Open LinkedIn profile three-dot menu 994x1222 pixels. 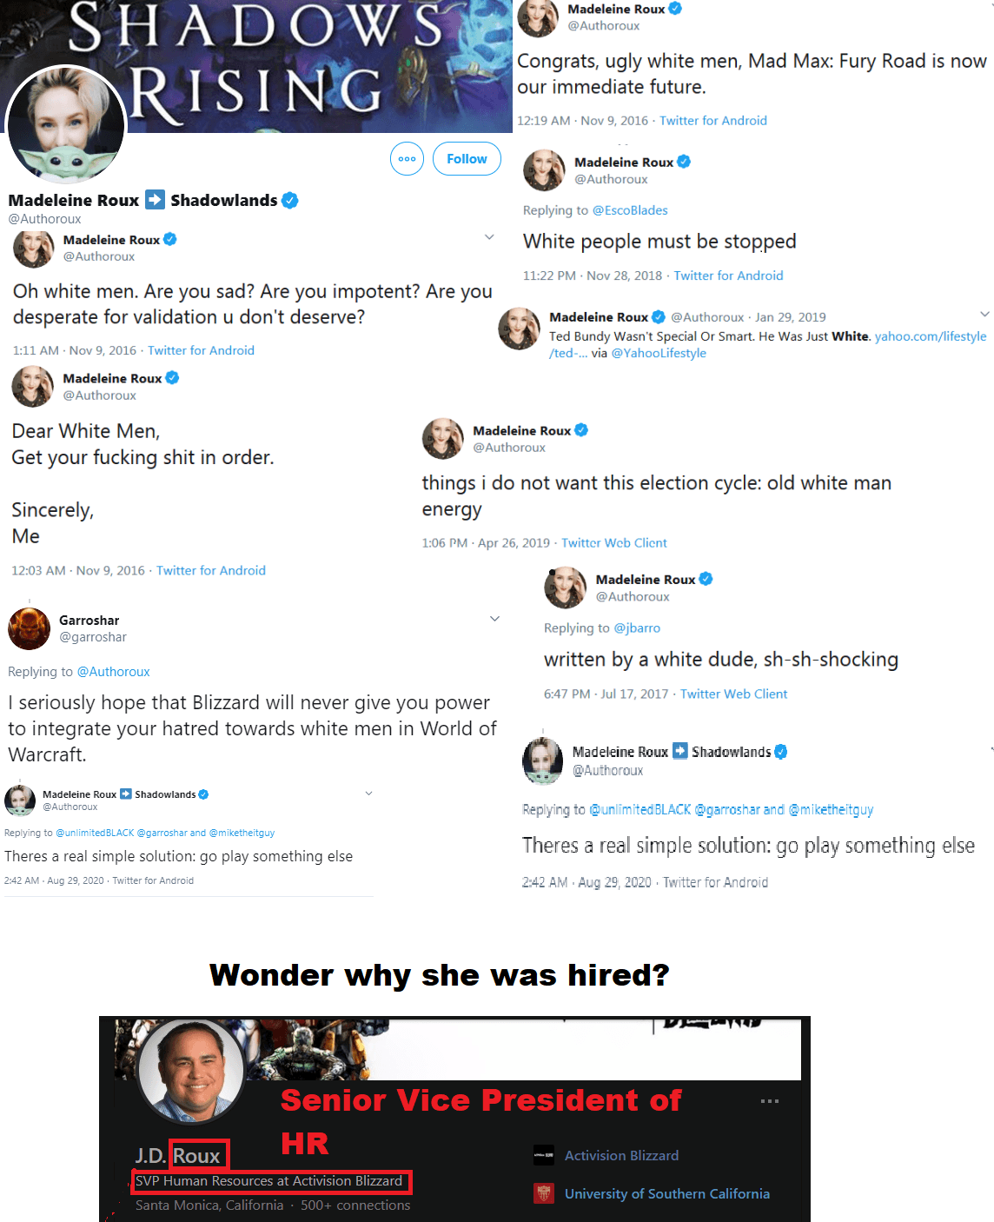coord(769,1101)
